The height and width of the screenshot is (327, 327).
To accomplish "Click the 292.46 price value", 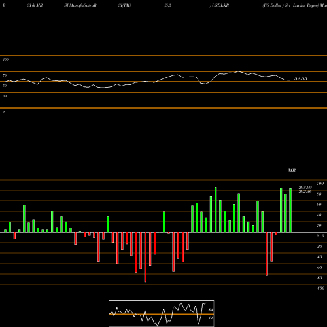I will pos(305,192).
